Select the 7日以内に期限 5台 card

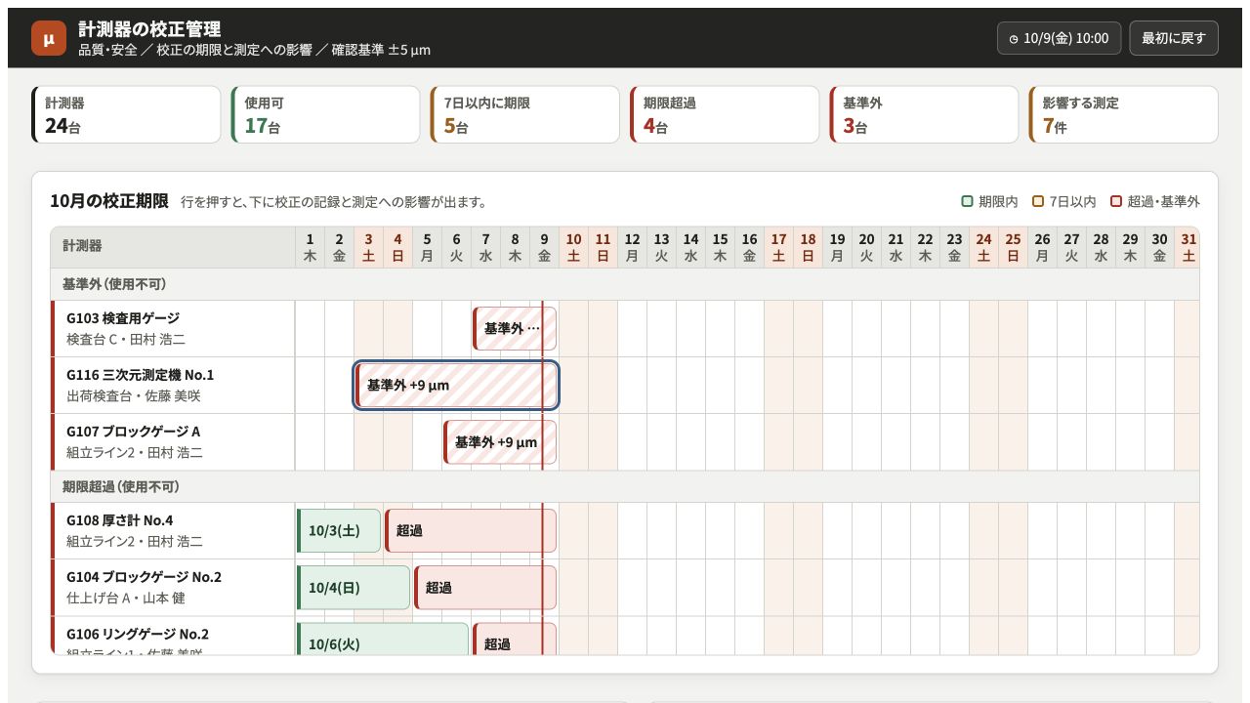click(525, 114)
